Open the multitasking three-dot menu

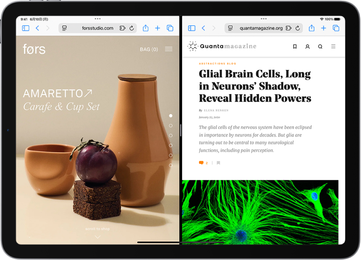(97, 19)
